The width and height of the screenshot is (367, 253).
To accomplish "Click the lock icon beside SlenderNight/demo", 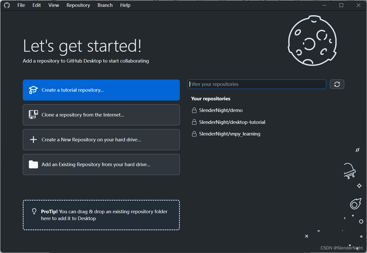I will (194, 110).
